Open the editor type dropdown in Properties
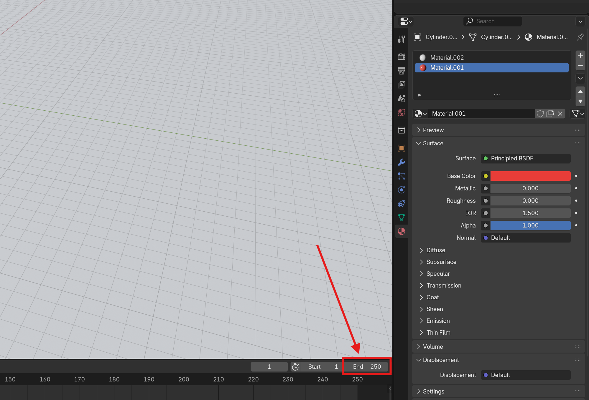589x400 pixels. pyautogui.click(x=406, y=21)
